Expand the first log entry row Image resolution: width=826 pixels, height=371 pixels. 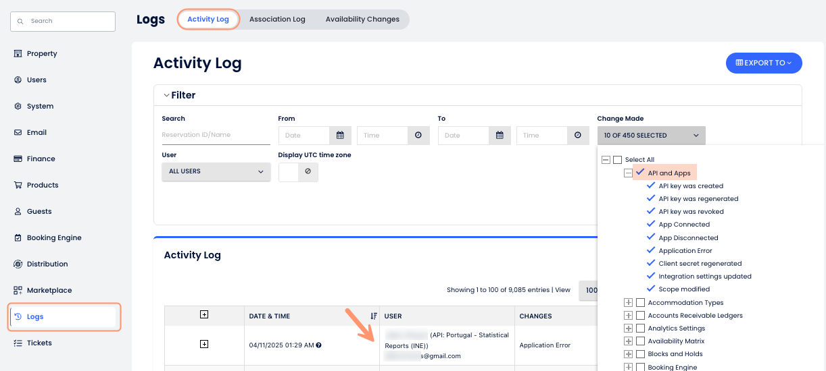point(204,344)
